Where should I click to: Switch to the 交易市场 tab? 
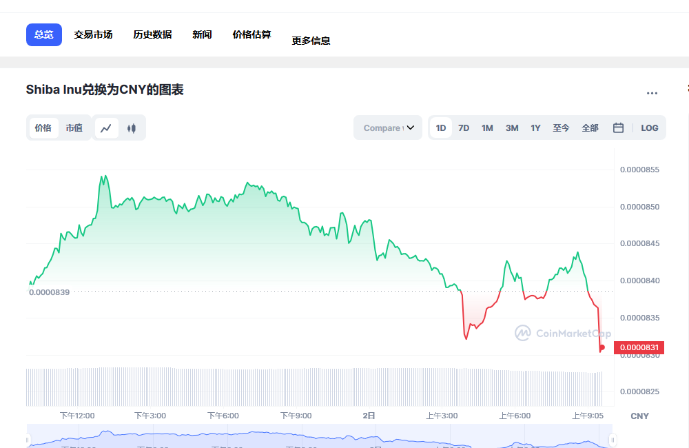point(93,33)
